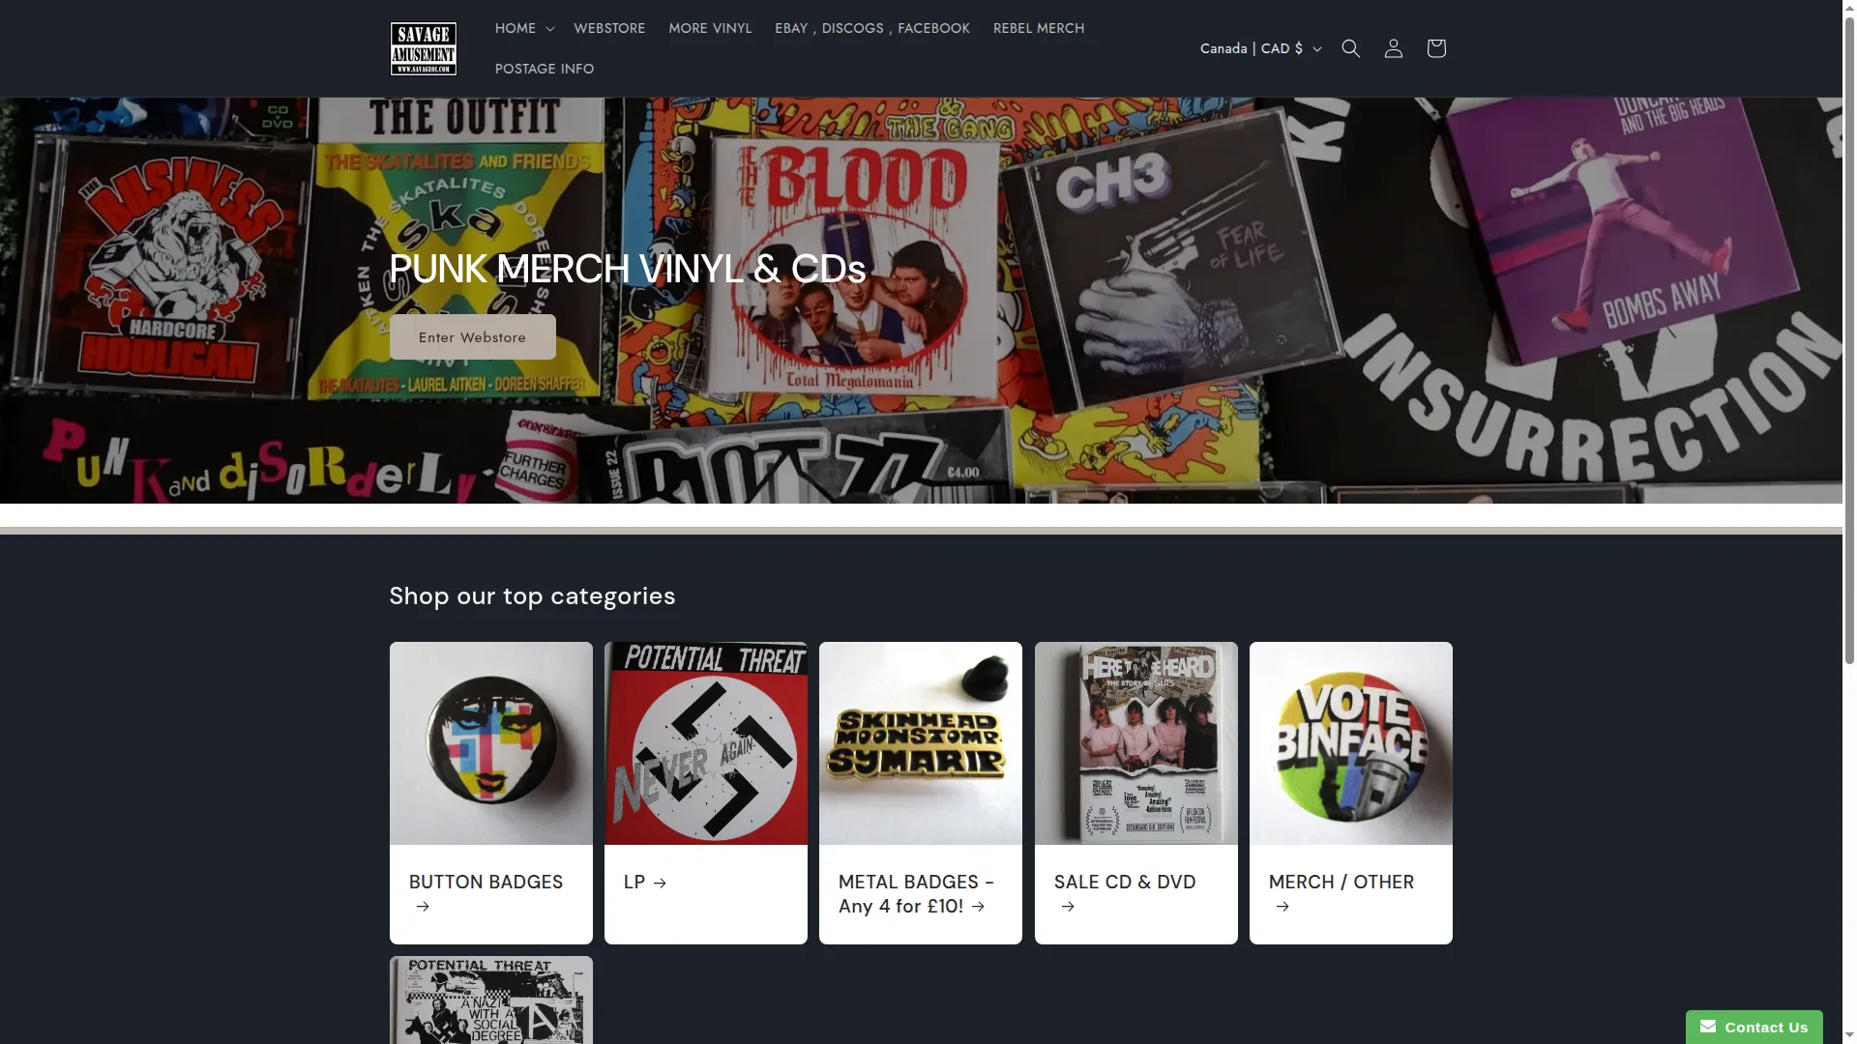Go to WEBSTORE menu item
The image size is (1857, 1044).
tap(609, 28)
